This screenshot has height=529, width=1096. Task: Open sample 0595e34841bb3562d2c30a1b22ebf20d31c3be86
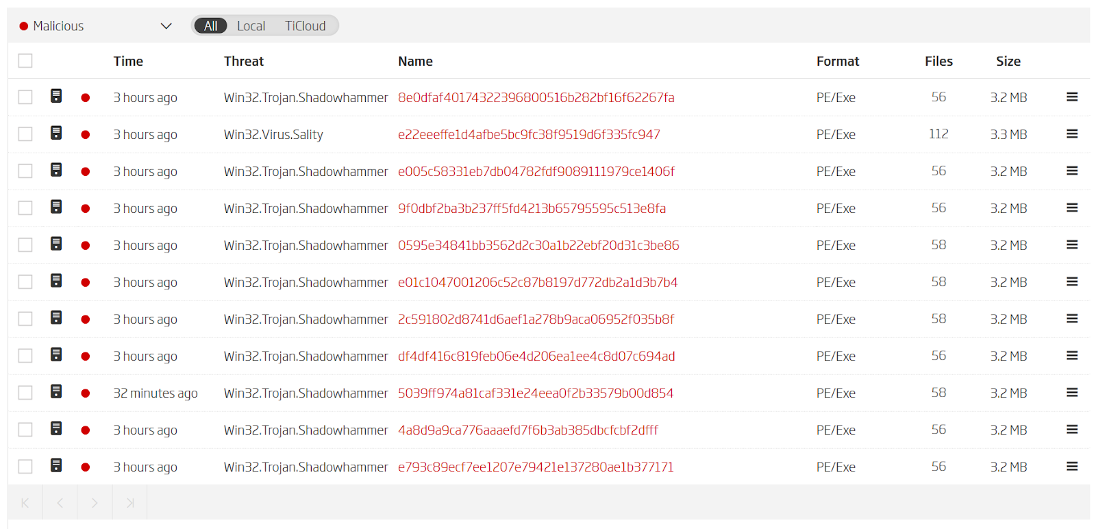point(538,245)
